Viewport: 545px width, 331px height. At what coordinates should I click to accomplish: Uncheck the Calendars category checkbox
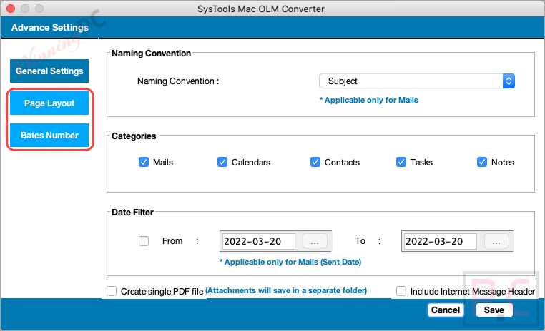(x=222, y=162)
